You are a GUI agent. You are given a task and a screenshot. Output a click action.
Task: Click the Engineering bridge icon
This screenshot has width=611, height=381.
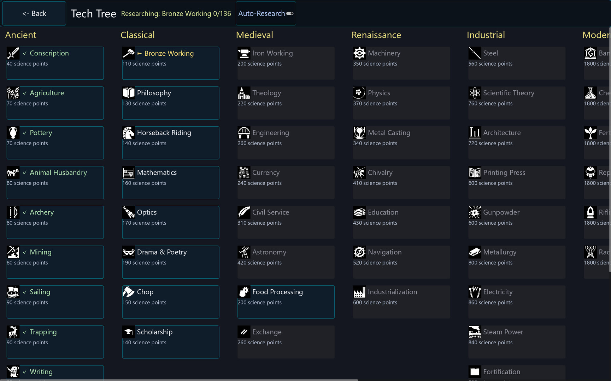point(244,133)
